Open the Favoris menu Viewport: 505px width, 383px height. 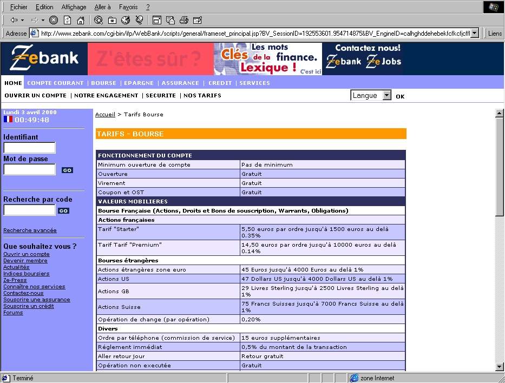(128, 7)
